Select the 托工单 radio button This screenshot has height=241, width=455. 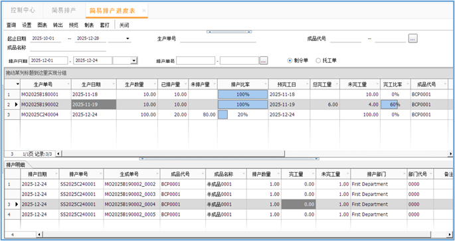point(318,61)
